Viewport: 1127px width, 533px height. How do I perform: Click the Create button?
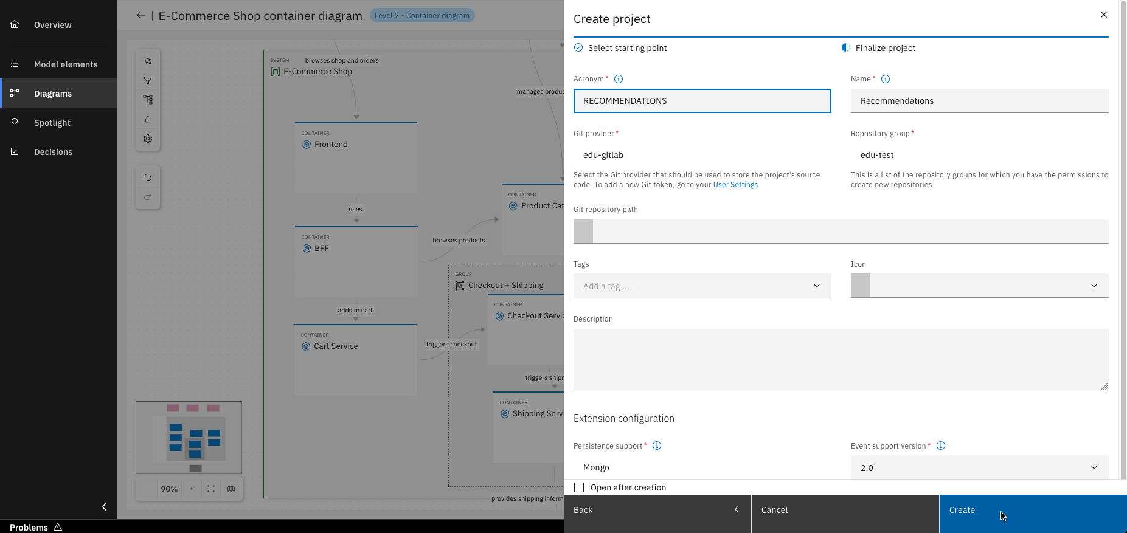[x=1033, y=514]
